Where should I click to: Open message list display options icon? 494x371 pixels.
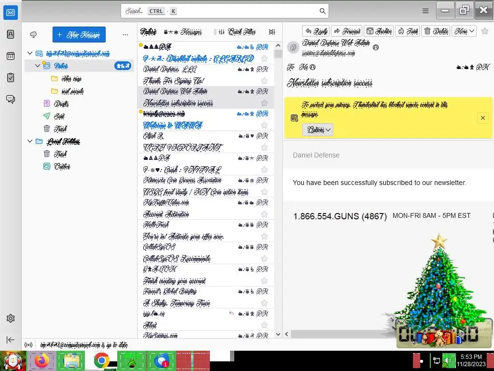tap(272, 32)
